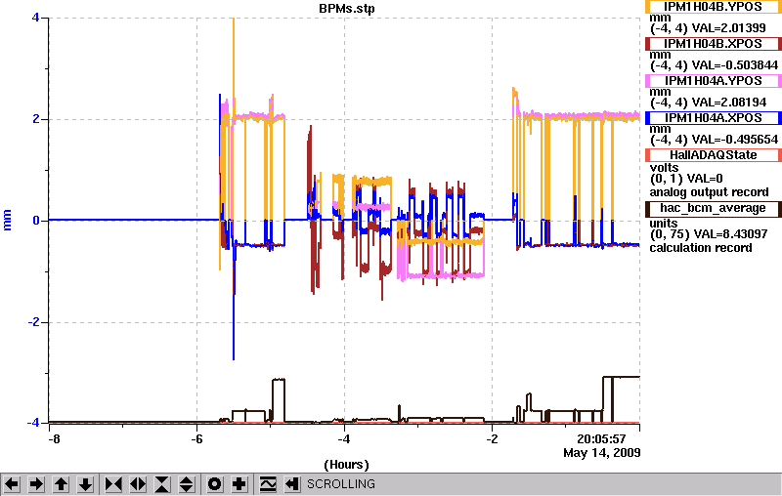
Task: Click the VAL=8.43097 reading
Action: click(731, 233)
